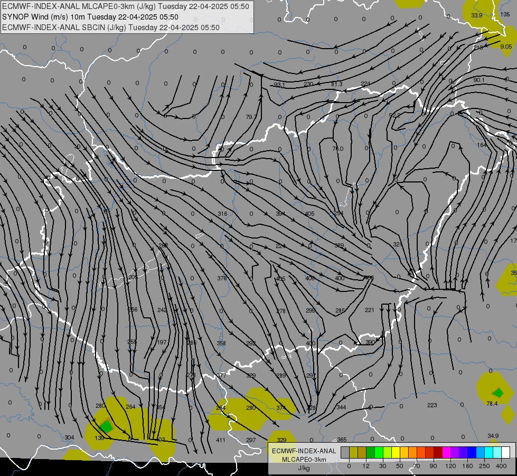Click the map value '223'
This screenshot has height=476, width=517.
pyautogui.click(x=432, y=405)
